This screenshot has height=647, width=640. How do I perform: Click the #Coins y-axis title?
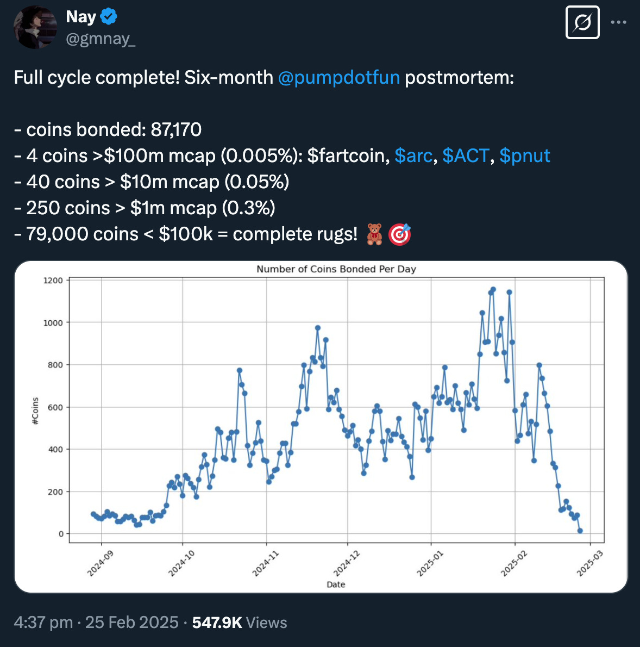[x=35, y=411]
